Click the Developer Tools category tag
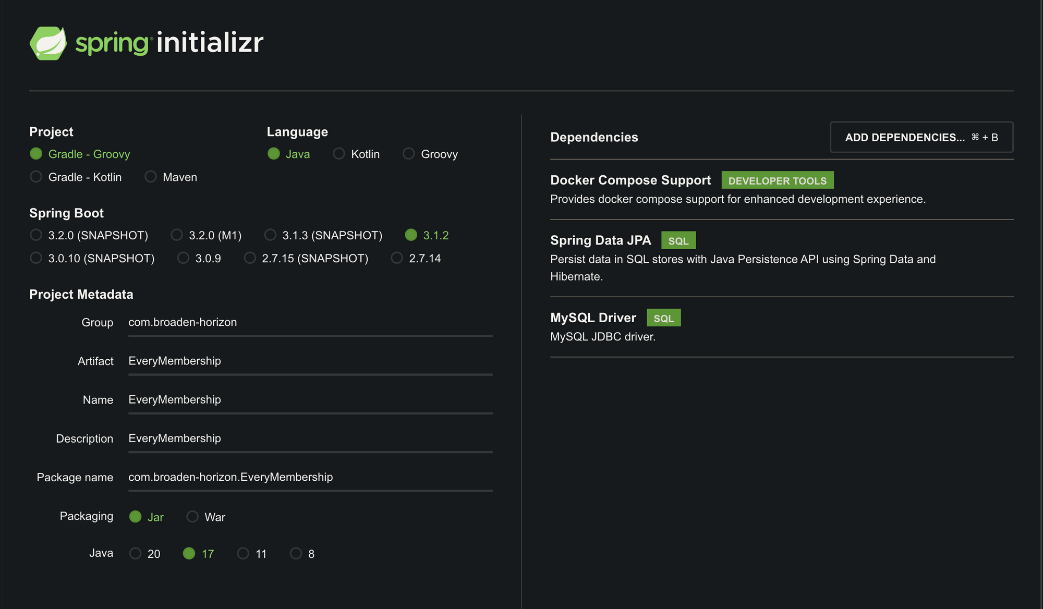Image resolution: width=1043 pixels, height=609 pixels. (777, 180)
